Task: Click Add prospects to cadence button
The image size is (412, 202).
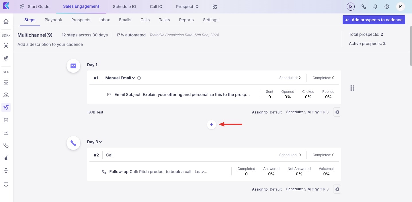Action: pyautogui.click(x=374, y=20)
